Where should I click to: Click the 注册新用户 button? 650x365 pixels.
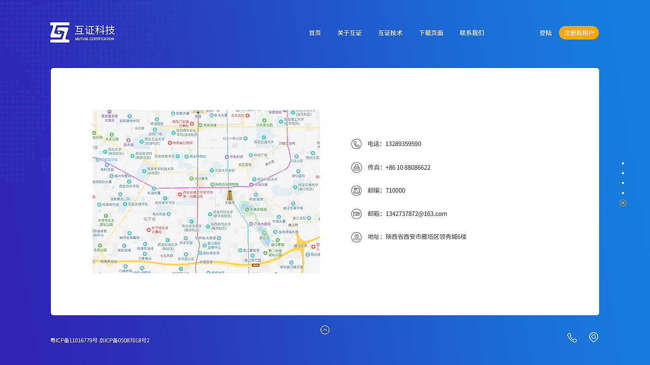click(579, 32)
